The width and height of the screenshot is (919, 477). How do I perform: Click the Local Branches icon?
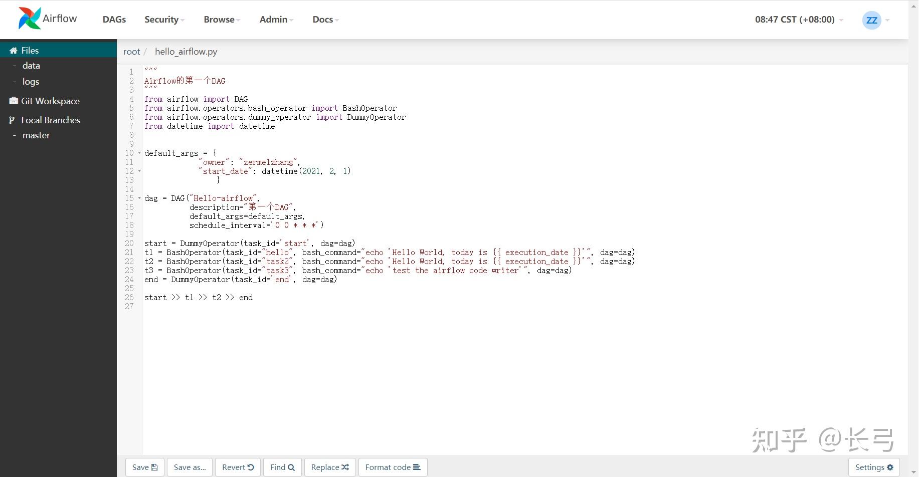(13, 120)
